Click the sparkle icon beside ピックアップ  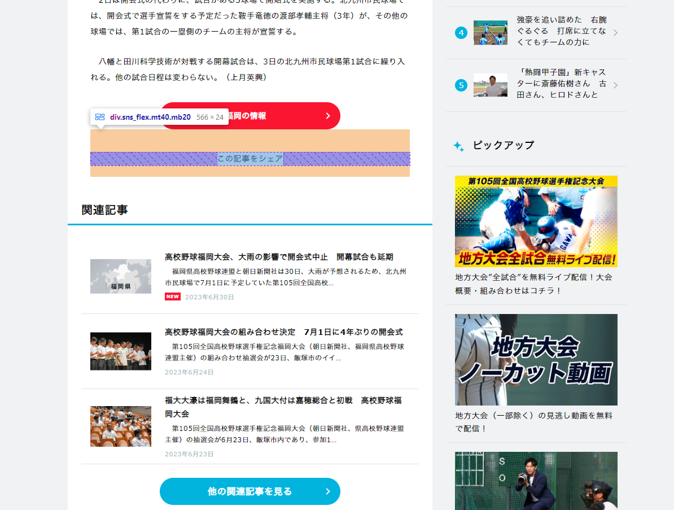(x=458, y=146)
